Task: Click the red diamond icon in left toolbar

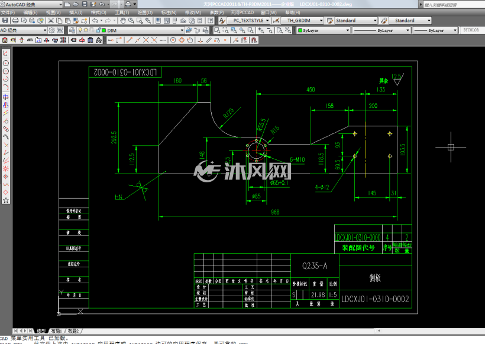Action: click(5, 192)
